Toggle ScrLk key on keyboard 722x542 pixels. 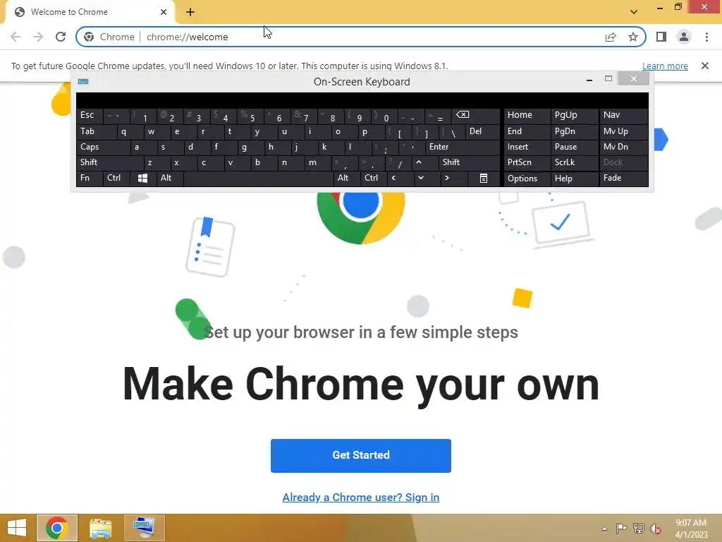tap(574, 162)
